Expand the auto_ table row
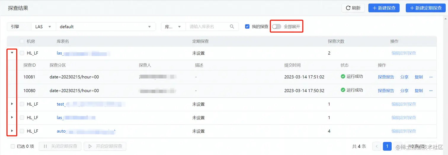This screenshot has width=448, height=155. pyautogui.click(x=12, y=131)
